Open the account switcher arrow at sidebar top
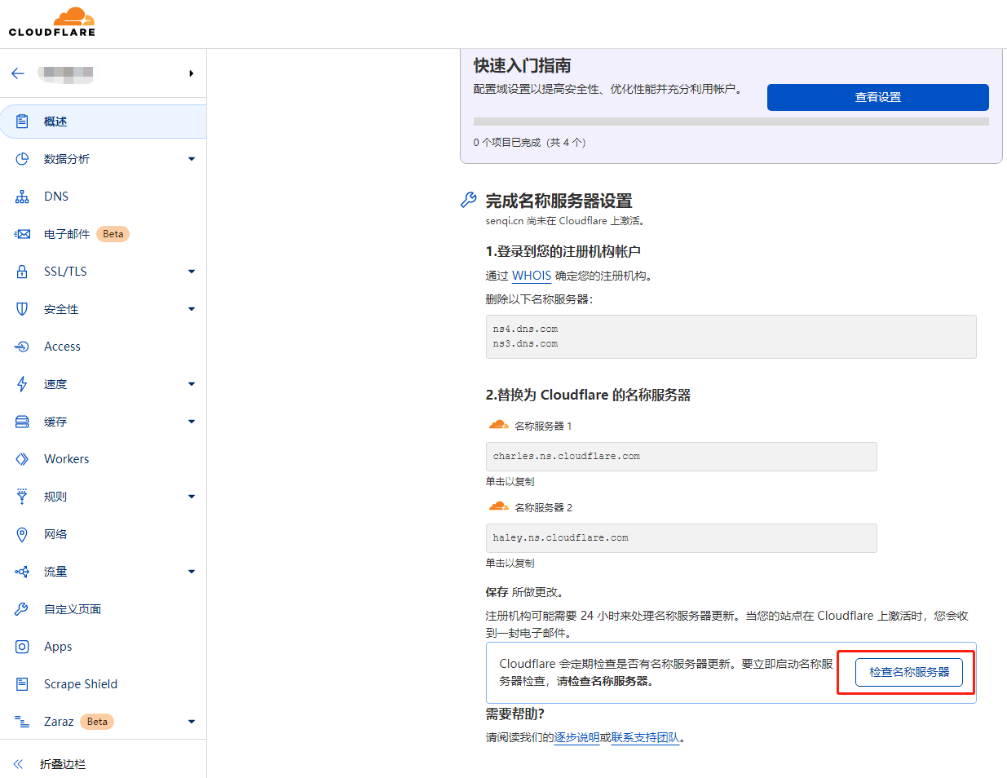This screenshot has height=778, width=1007. pos(192,73)
